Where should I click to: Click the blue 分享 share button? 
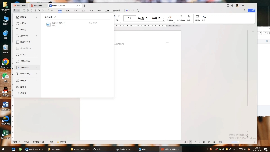tap(251, 11)
